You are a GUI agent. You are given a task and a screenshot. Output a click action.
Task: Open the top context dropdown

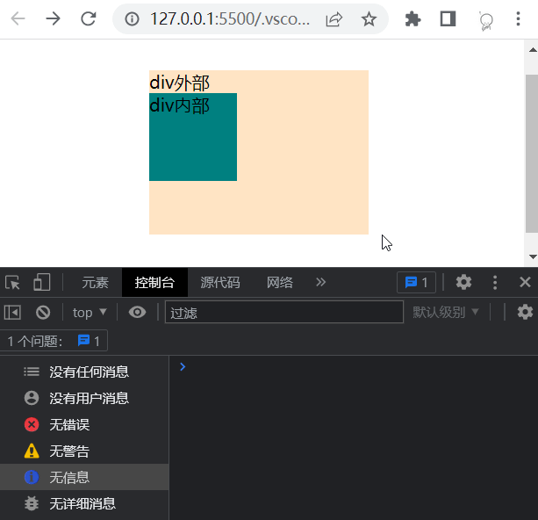(x=90, y=312)
